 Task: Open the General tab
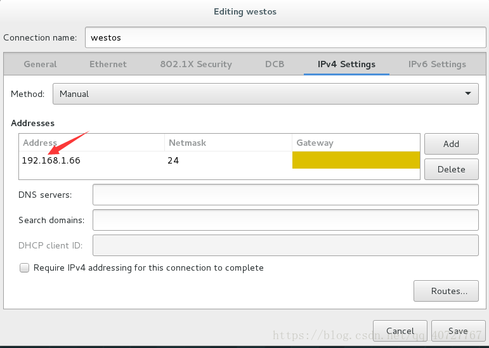40,64
